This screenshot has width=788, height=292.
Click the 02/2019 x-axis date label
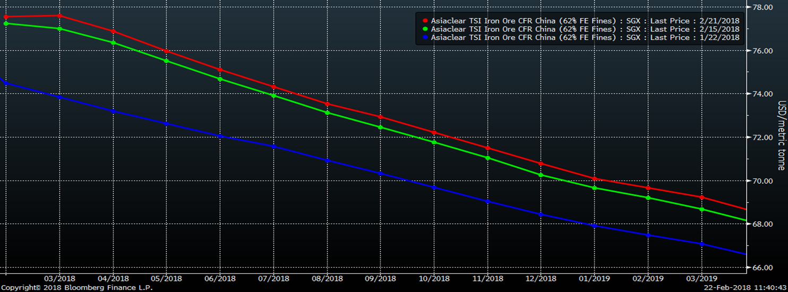click(648, 278)
